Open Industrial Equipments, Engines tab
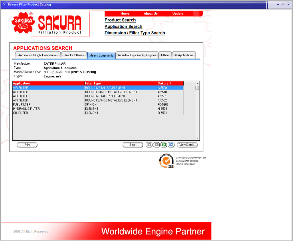Screen dimensions: 293x241 click(137, 55)
